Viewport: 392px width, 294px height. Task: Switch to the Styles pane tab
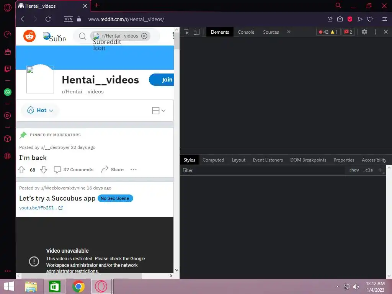point(189,160)
